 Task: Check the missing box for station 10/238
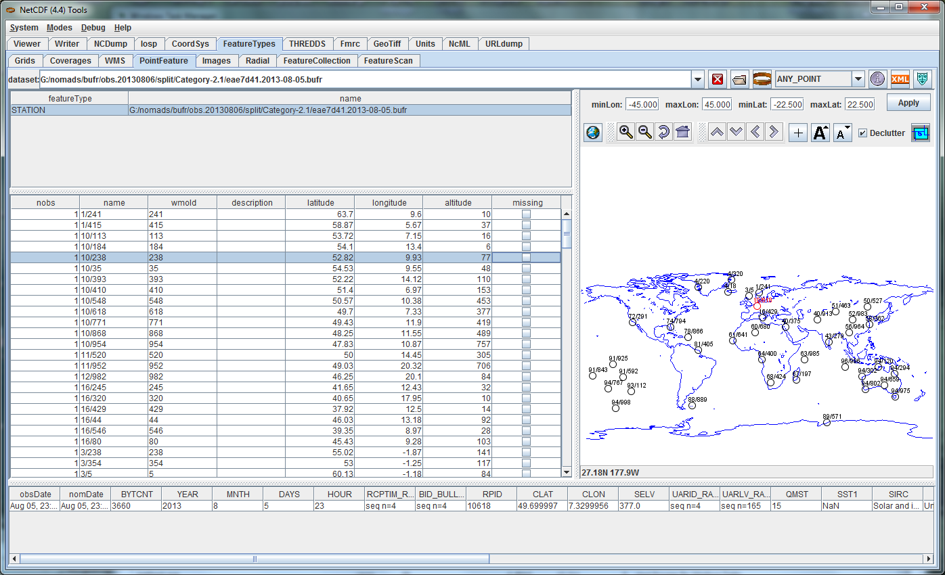[526, 257]
